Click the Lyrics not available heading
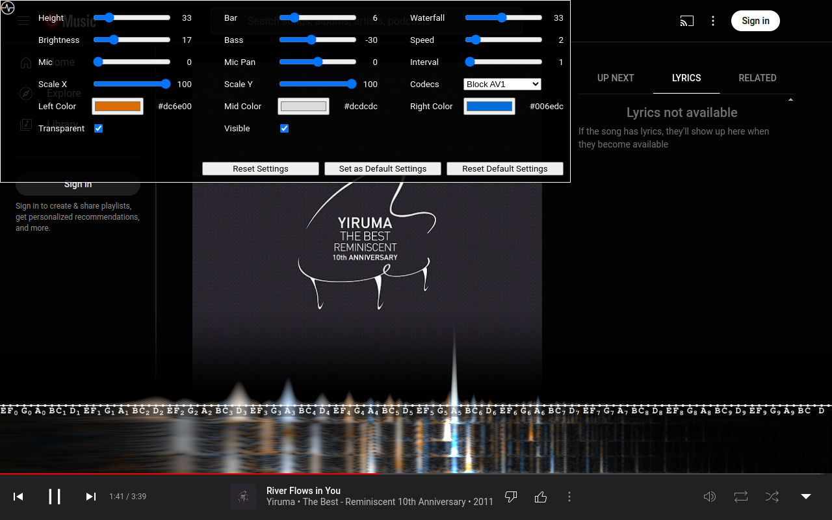 coord(682,112)
